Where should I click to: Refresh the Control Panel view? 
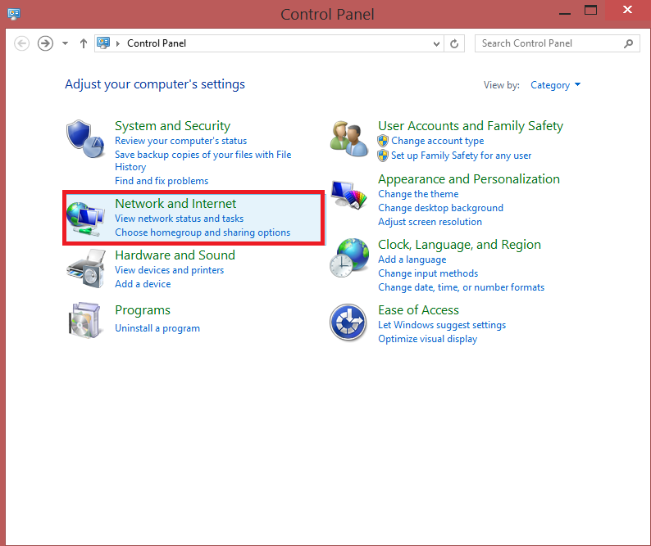point(454,43)
